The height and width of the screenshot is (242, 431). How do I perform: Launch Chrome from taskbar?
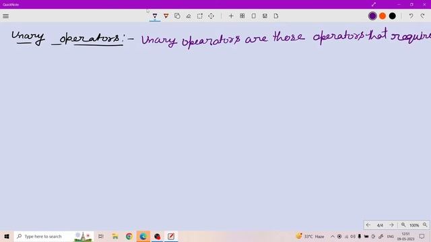pos(129,236)
